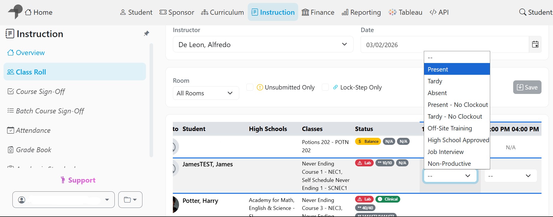This screenshot has width=553, height=217.
Task: Click the Save button
Action: [x=527, y=87]
